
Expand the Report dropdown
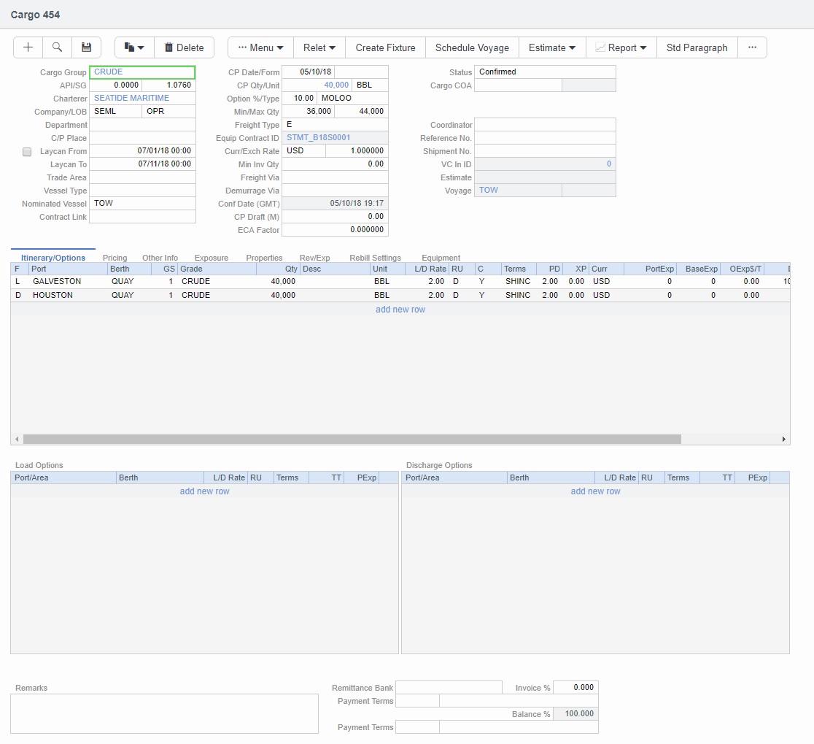point(621,47)
